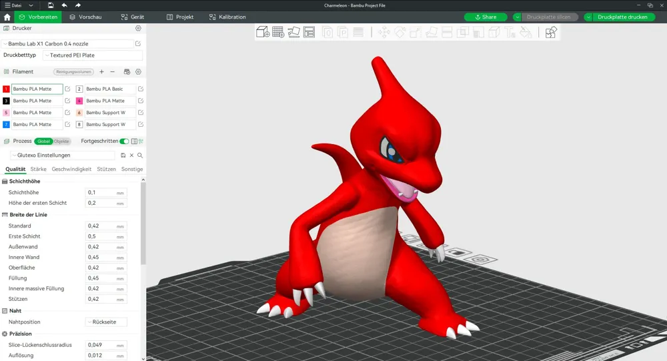Open the dropdown arrow beside Druckplatte drucken

click(x=588, y=17)
